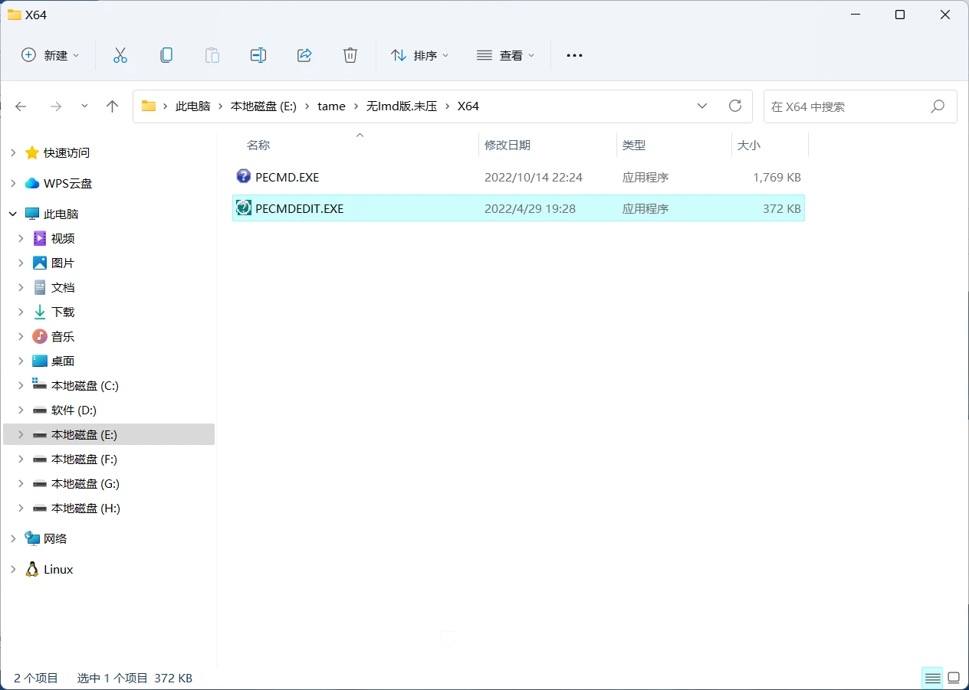Select the PECMDEDIT.EXE file name

coord(300,208)
